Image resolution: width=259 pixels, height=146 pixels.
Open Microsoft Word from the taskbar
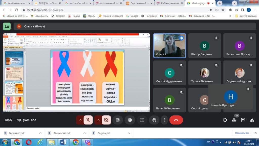click(63, 142)
